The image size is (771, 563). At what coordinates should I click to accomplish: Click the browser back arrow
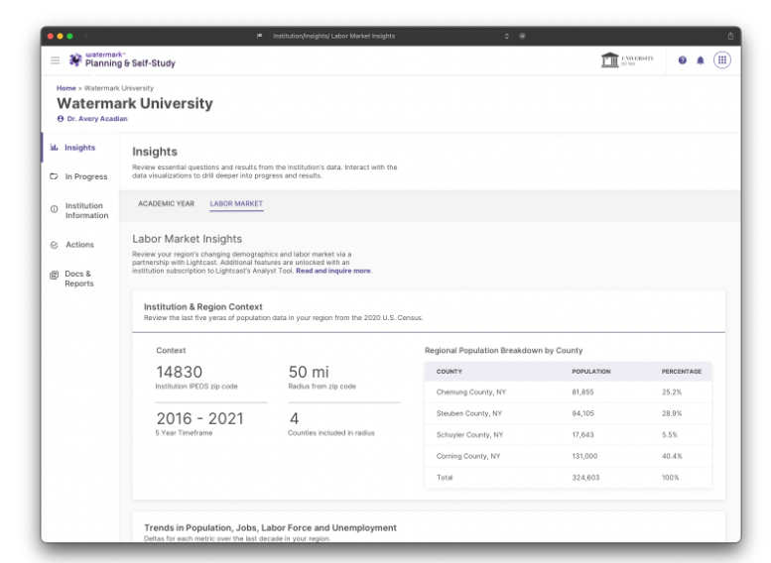point(86,36)
